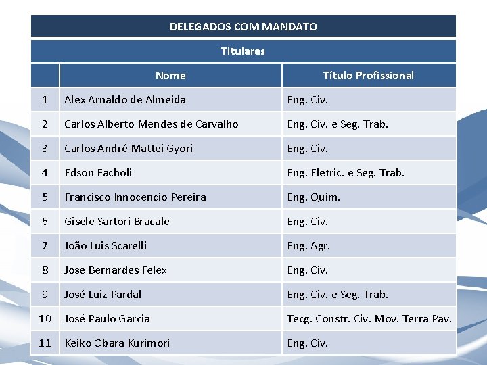The image size is (487, 365).
Task: Click Francisco Innocencio Pereira name cell
Action: (x=170, y=197)
